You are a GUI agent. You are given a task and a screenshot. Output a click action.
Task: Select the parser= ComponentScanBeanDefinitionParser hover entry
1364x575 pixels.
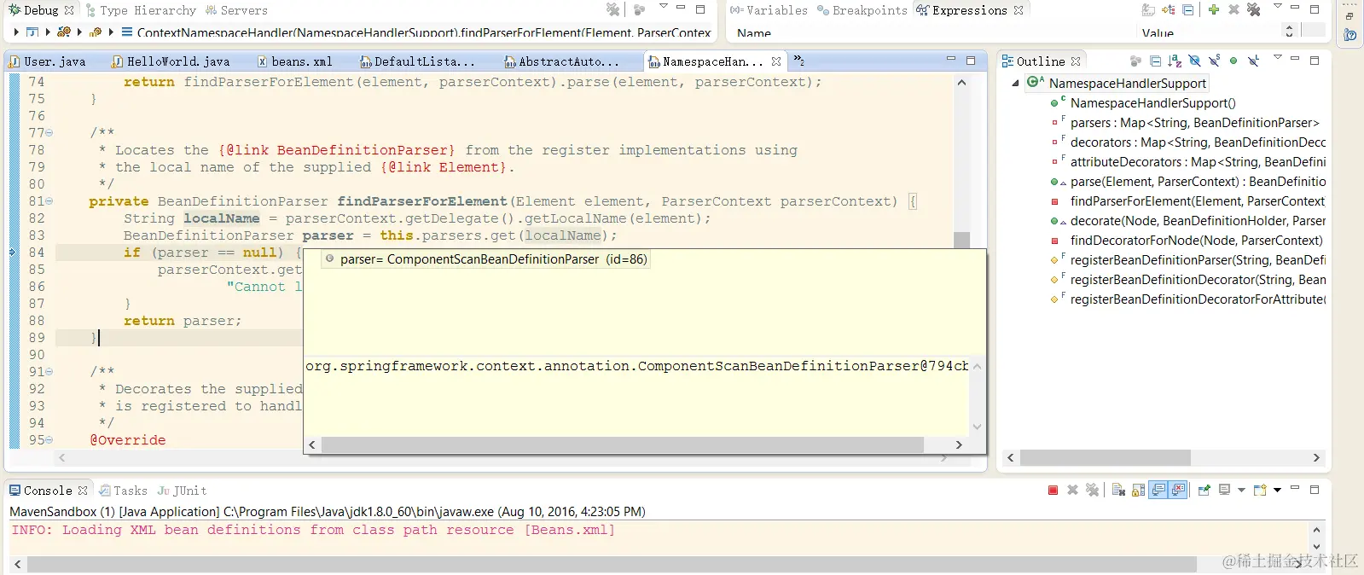[x=486, y=259]
